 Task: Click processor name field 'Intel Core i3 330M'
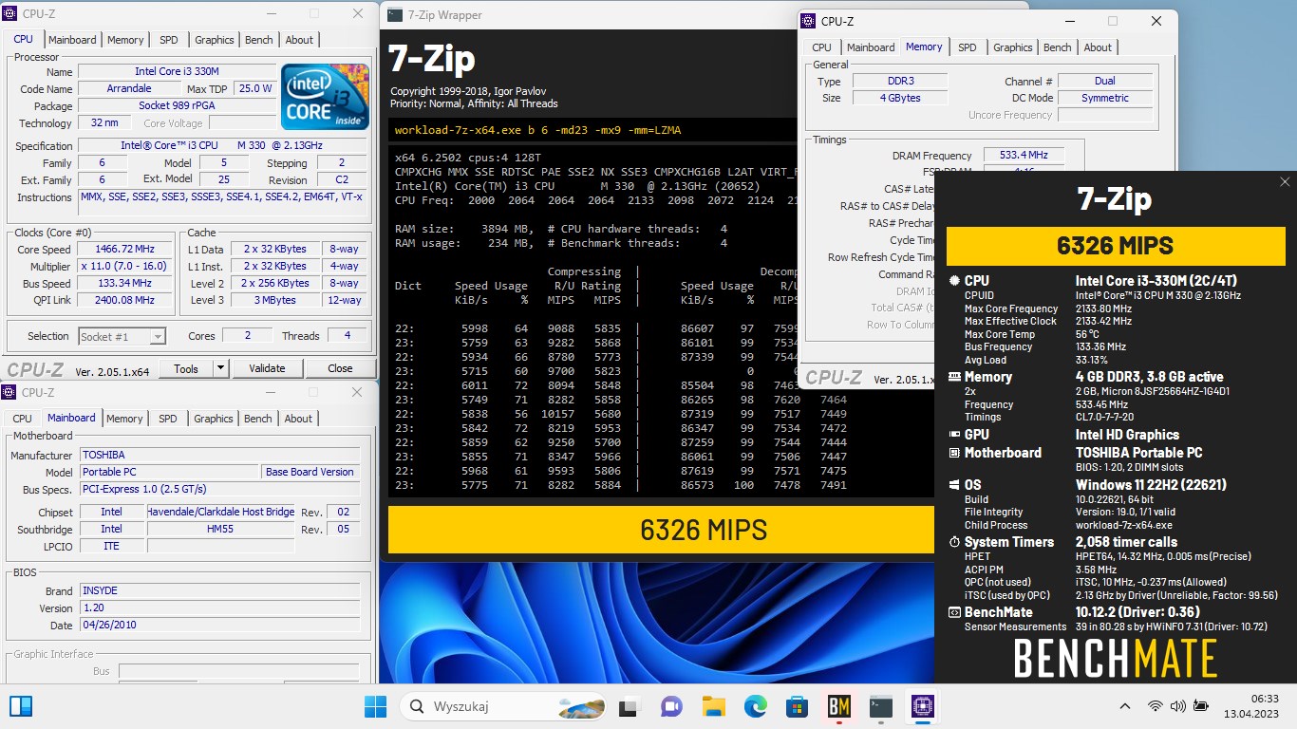(x=177, y=71)
